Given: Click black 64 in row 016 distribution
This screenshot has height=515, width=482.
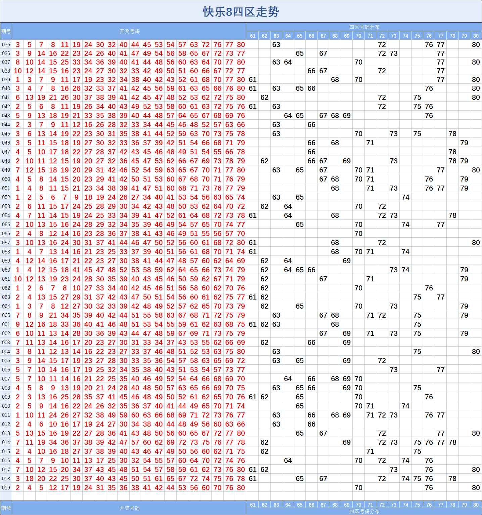Looking at the screenshot, I should point(288,461).
